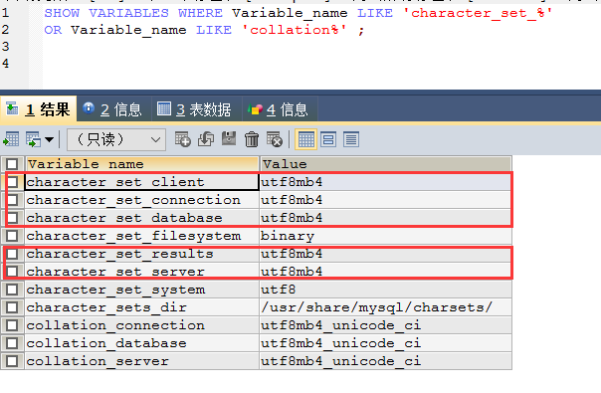Check the box for character_set_results row
Image resolution: width=601 pixels, height=393 pixels.
point(12,254)
